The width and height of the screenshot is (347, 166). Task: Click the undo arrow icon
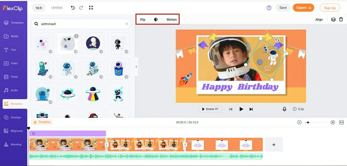[x=73, y=8]
